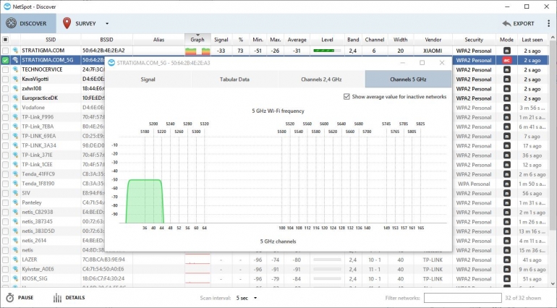Image resolution: width=557 pixels, height=308 pixels.
Task: Click the n mode badge for STRATIGMA.COM
Action: coord(506,51)
